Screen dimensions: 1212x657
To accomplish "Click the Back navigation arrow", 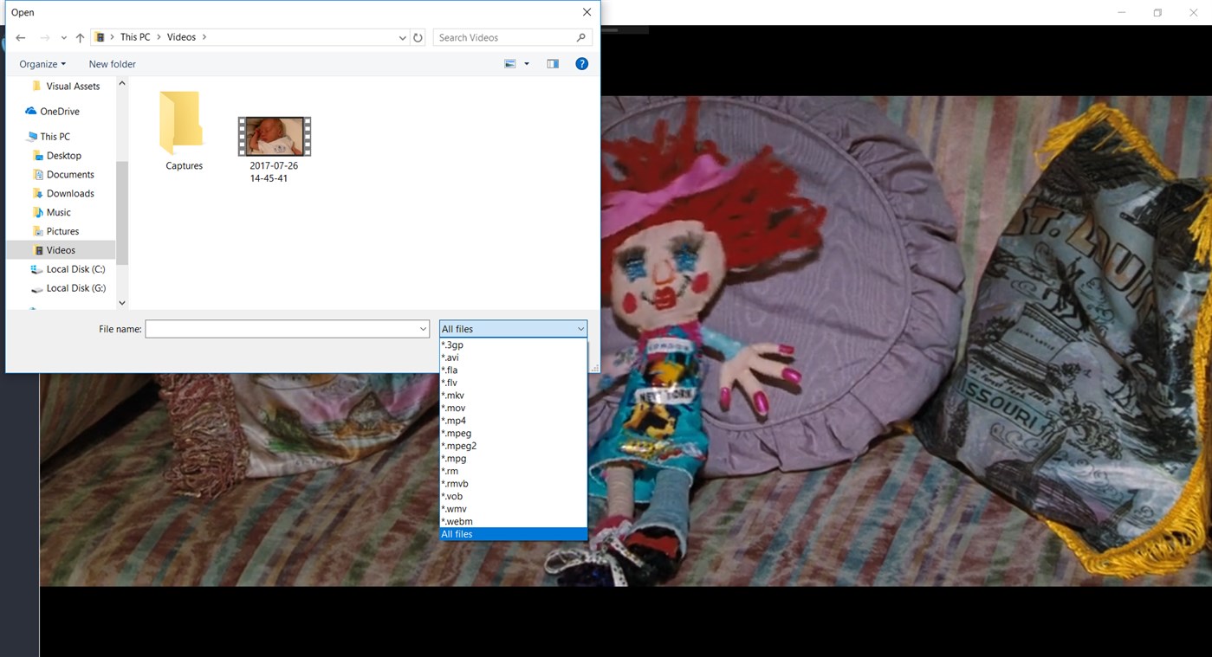I will [x=20, y=36].
